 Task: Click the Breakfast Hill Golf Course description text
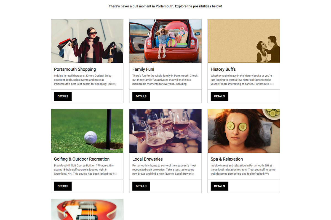[x=86, y=170]
